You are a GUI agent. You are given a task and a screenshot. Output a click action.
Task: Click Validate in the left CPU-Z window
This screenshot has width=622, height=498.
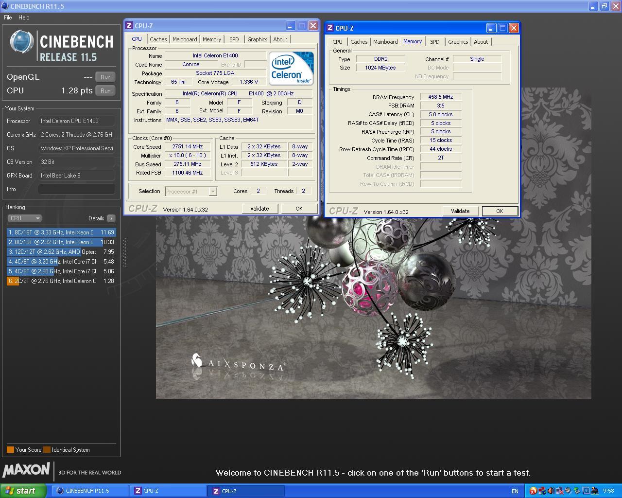pos(259,209)
